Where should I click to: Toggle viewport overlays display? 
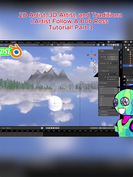coord(103,45)
